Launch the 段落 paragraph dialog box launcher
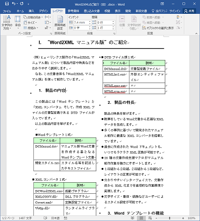The width and height of the screenshot is (200, 221). point(114,33)
